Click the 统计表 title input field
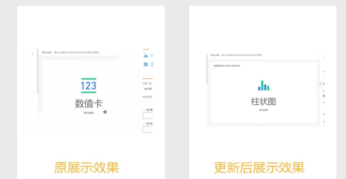This screenshot has height=179, width=346. [147, 89]
